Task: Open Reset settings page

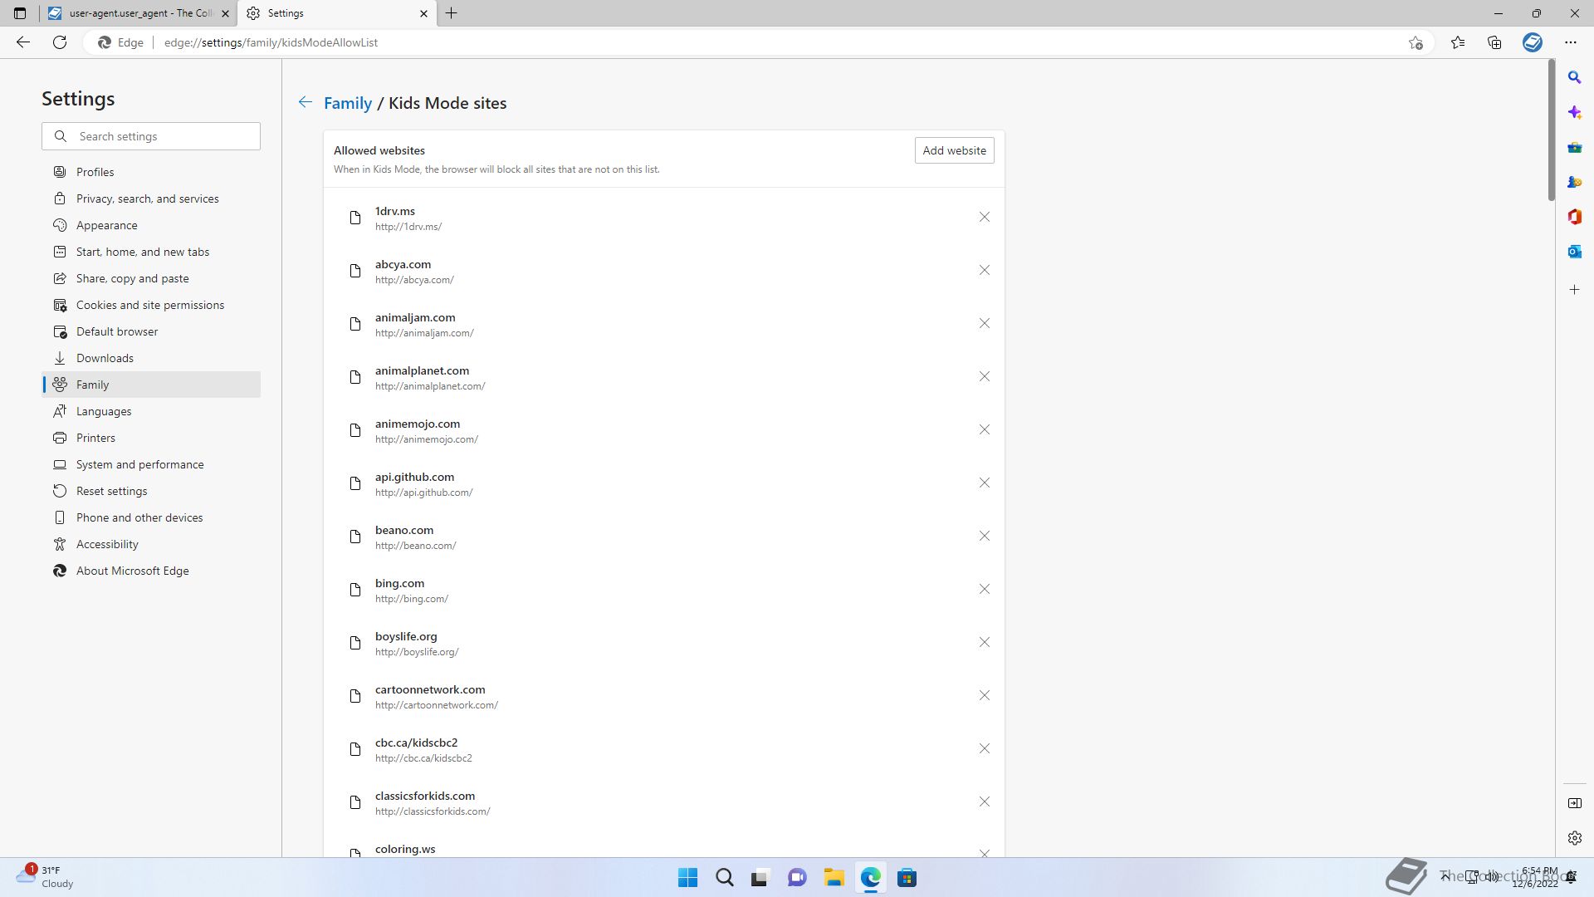Action: (x=151, y=491)
